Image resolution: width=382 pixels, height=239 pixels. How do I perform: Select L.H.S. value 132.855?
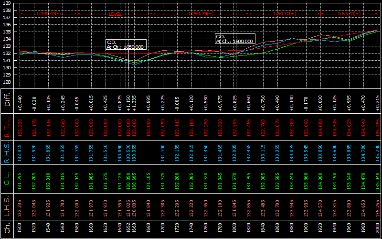pyautogui.click(x=248, y=208)
